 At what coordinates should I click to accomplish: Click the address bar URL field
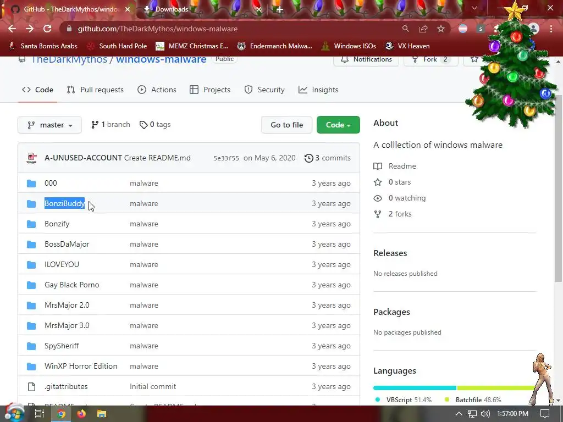pyautogui.click(x=230, y=29)
